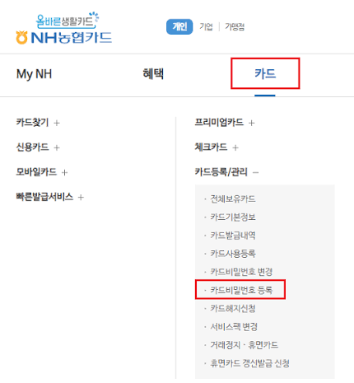The width and height of the screenshot is (354, 383).
Task: Collapse the minus icon next to 카드등록/관리
Action: 255,173
